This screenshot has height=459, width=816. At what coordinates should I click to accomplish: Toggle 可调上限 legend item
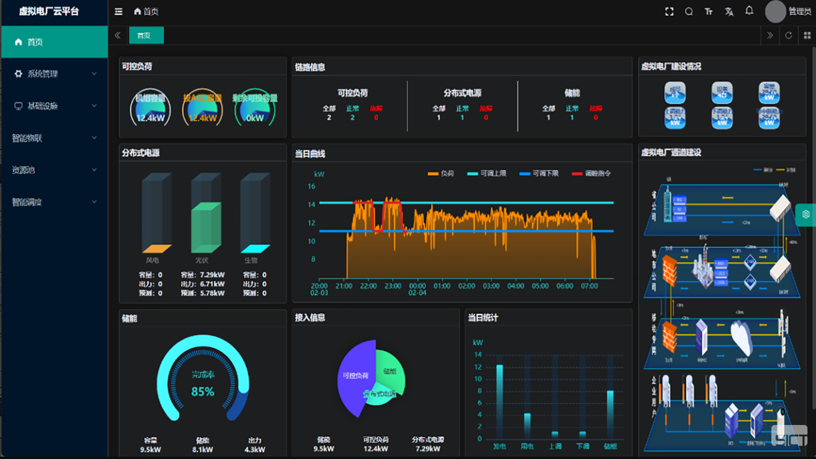point(487,173)
